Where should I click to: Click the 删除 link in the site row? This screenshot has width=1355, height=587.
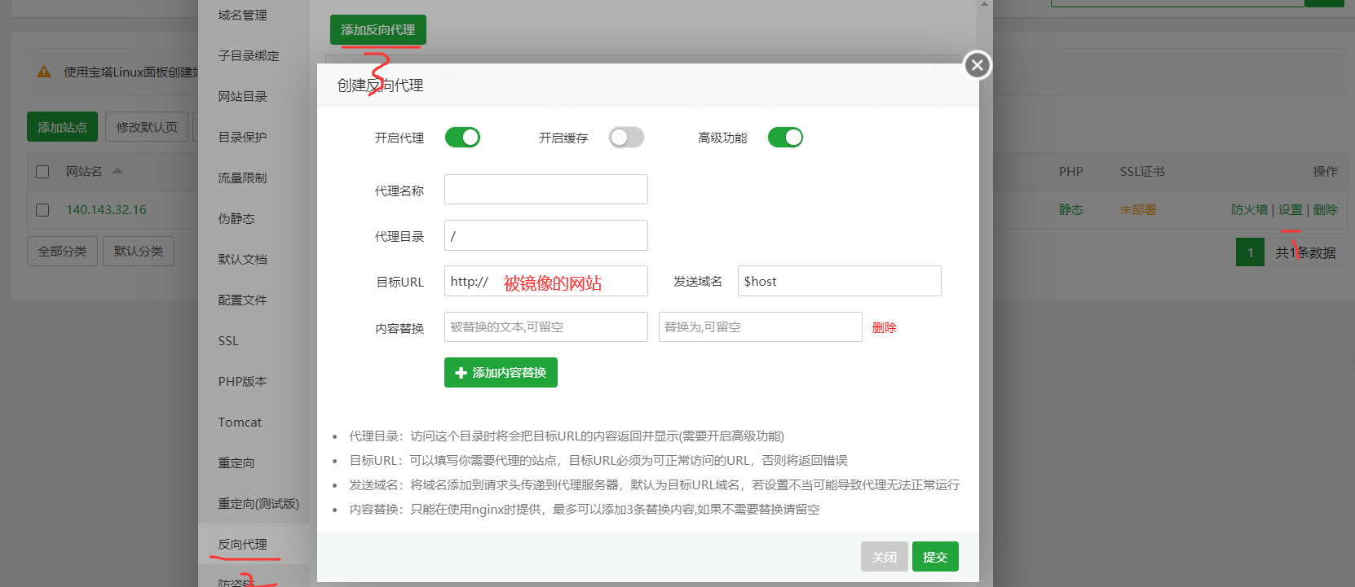click(1326, 210)
